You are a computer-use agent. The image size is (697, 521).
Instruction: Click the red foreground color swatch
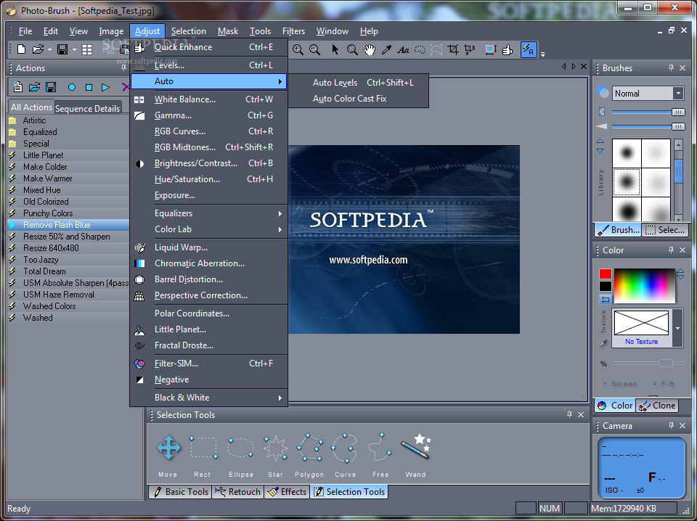click(x=605, y=274)
